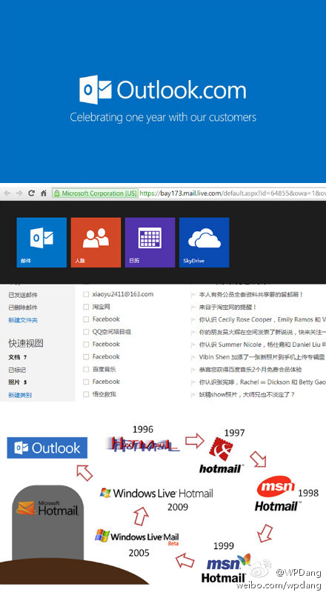The height and width of the screenshot is (595, 326).
Task: Open email from sender 淘宝网
Action: tap(101, 307)
